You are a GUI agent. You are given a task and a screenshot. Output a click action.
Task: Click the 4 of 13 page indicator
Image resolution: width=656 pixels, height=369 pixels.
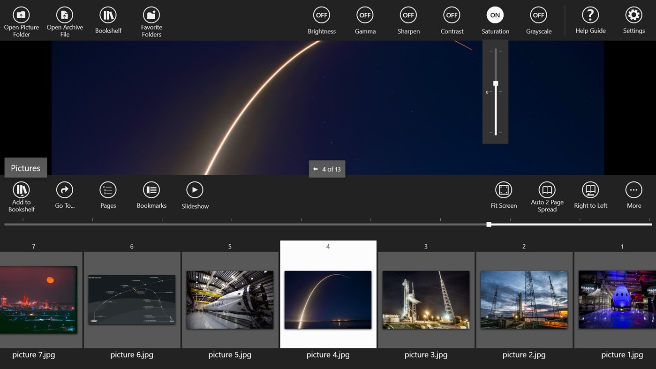[x=327, y=169]
